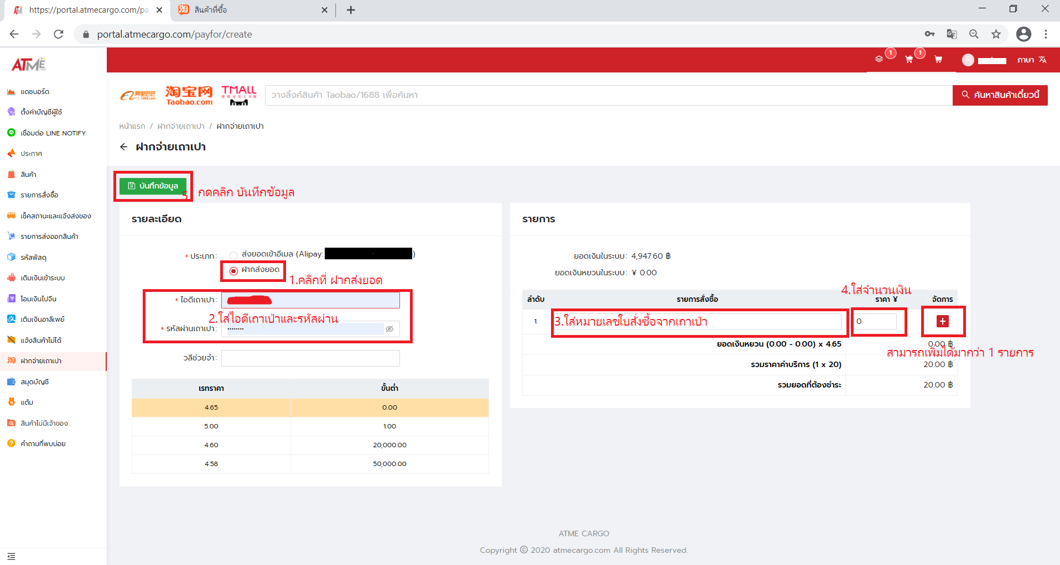Select the Alipay email transfer radio option
This screenshot has height=565, width=1060.
pos(234,255)
